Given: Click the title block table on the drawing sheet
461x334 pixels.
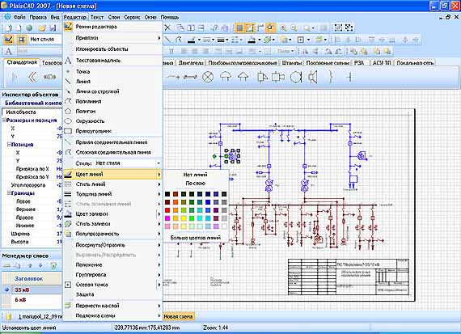Looking at the screenshot, I should [348, 277].
